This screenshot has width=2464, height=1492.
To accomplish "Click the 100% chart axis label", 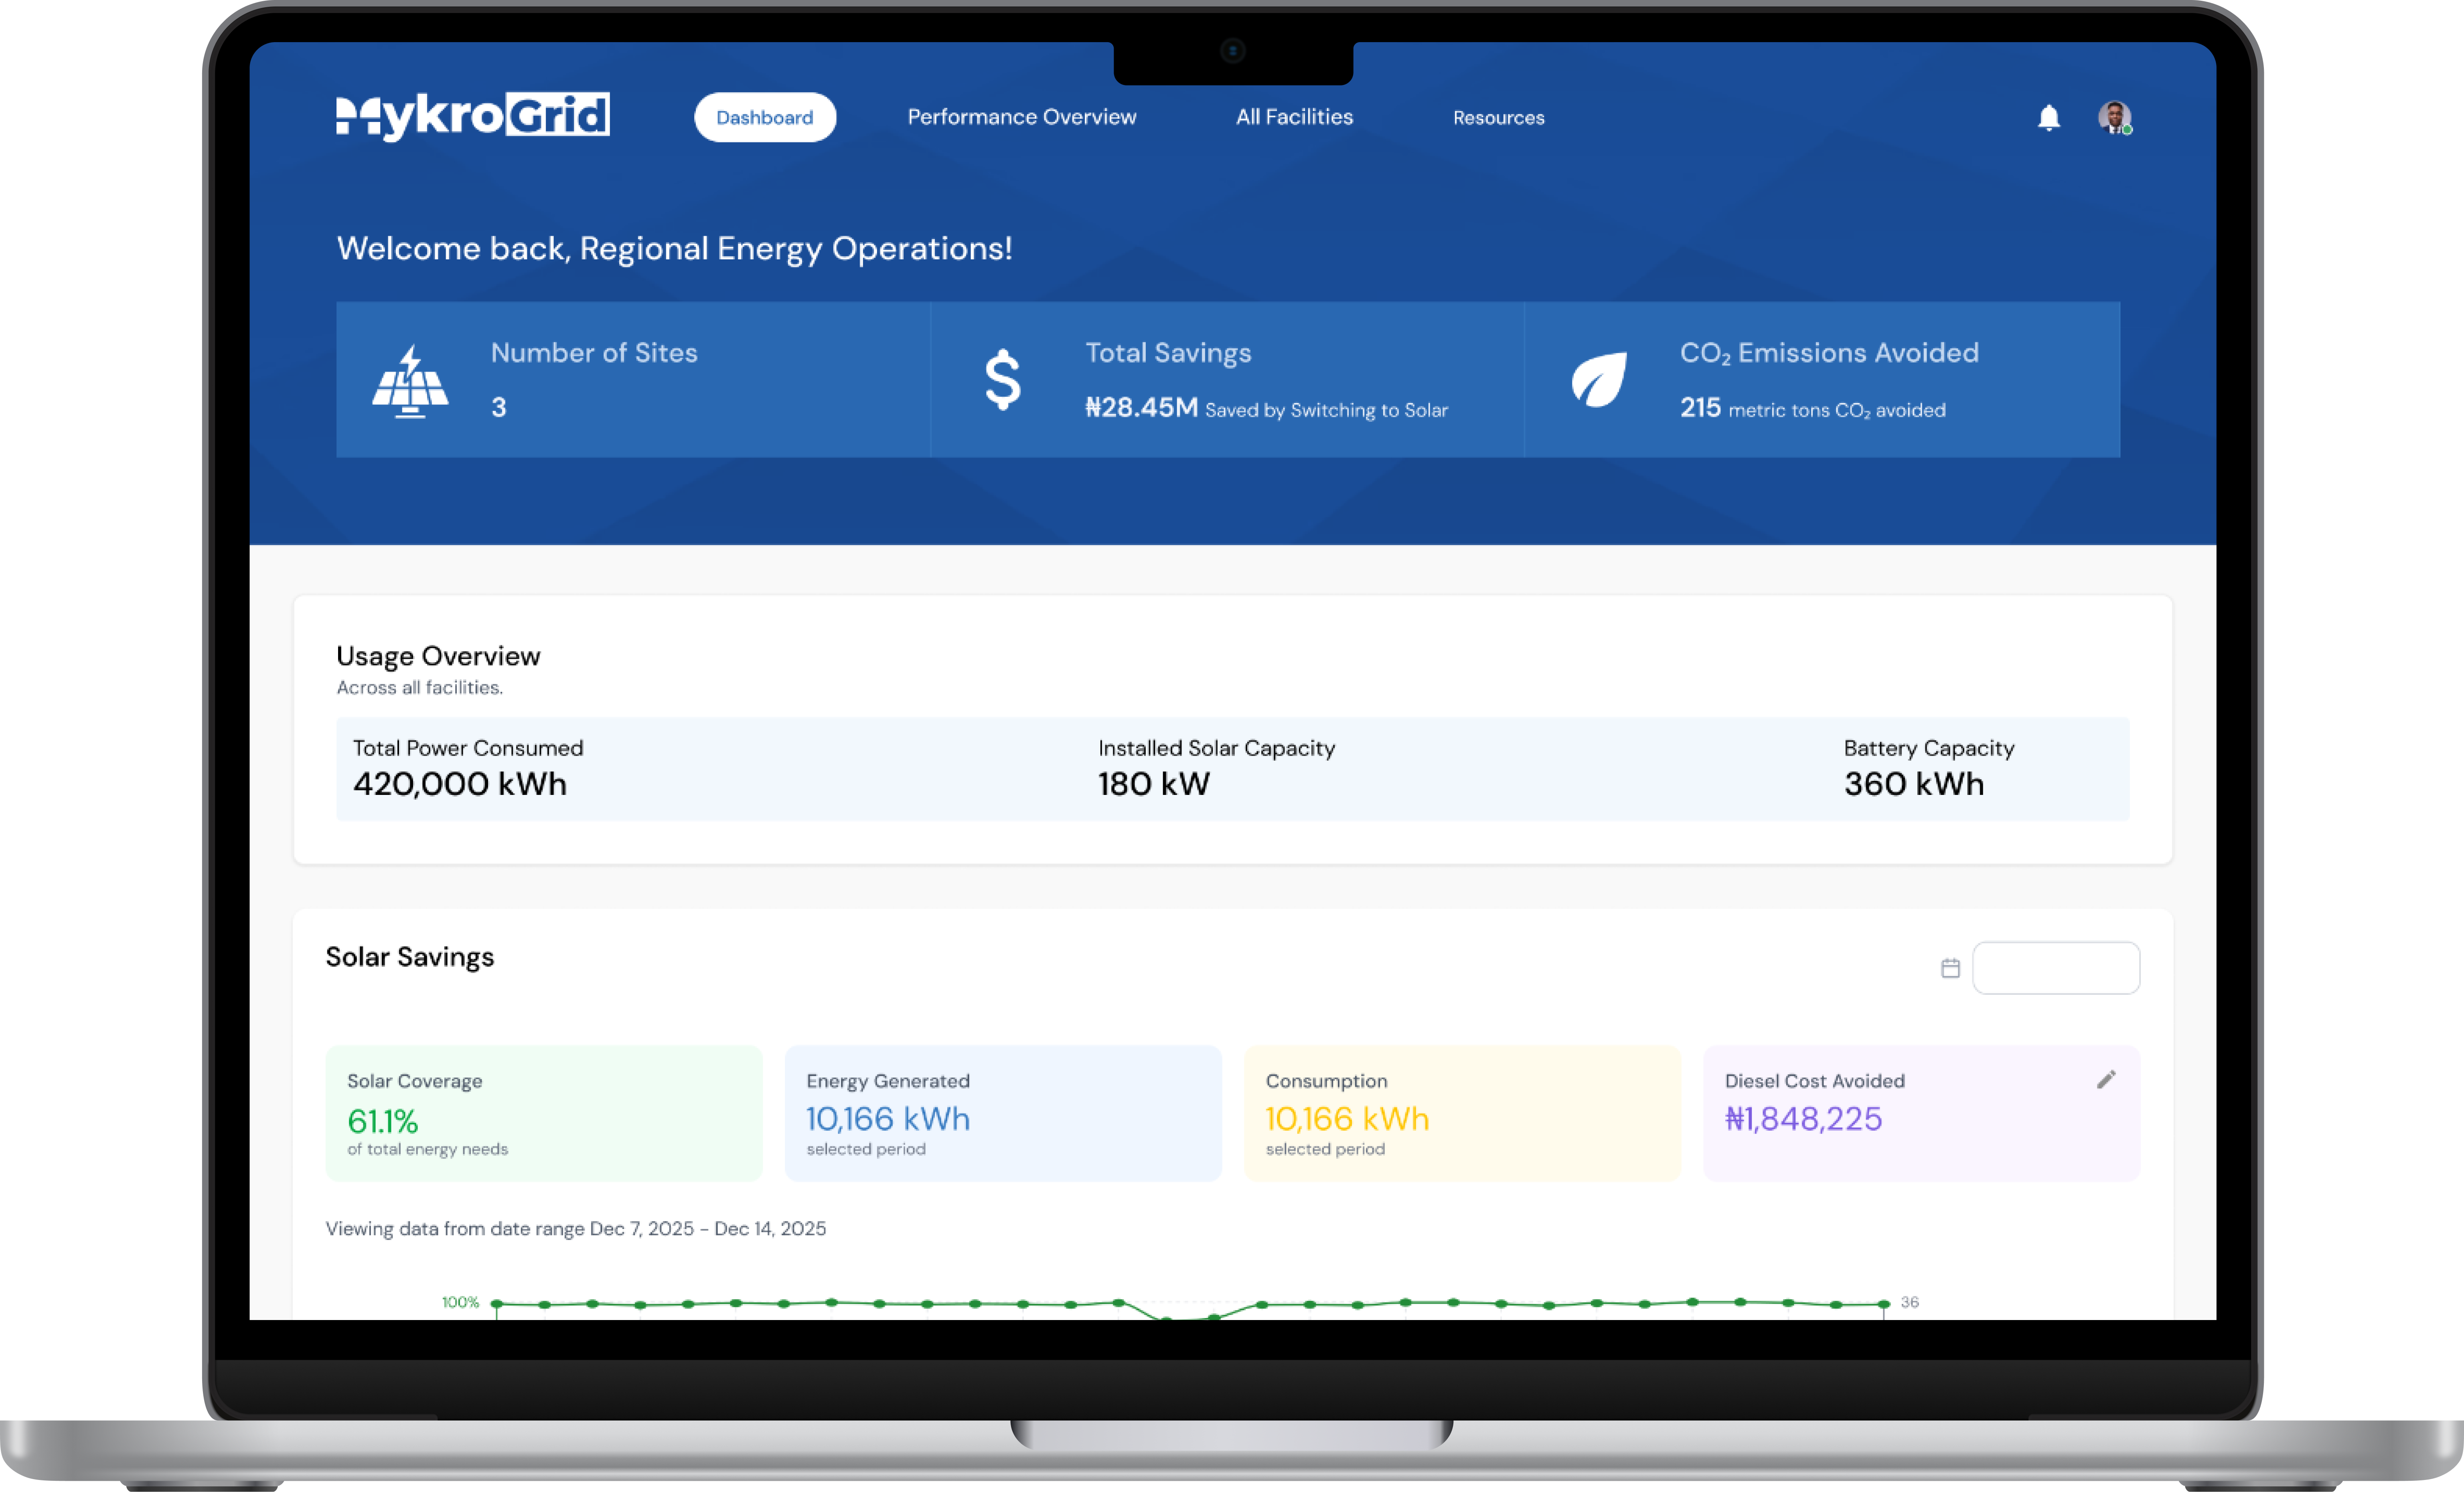I will pyautogui.click(x=460, y=1302).
